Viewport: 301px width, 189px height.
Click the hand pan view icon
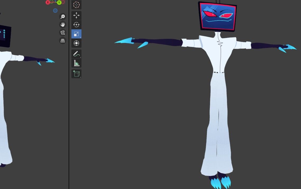[63, 25]
